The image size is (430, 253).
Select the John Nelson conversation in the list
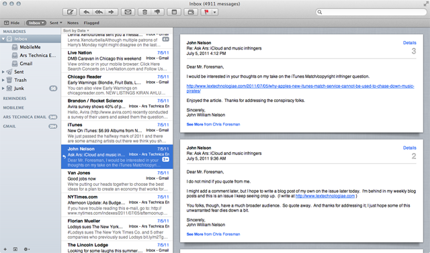coord(117,156)
